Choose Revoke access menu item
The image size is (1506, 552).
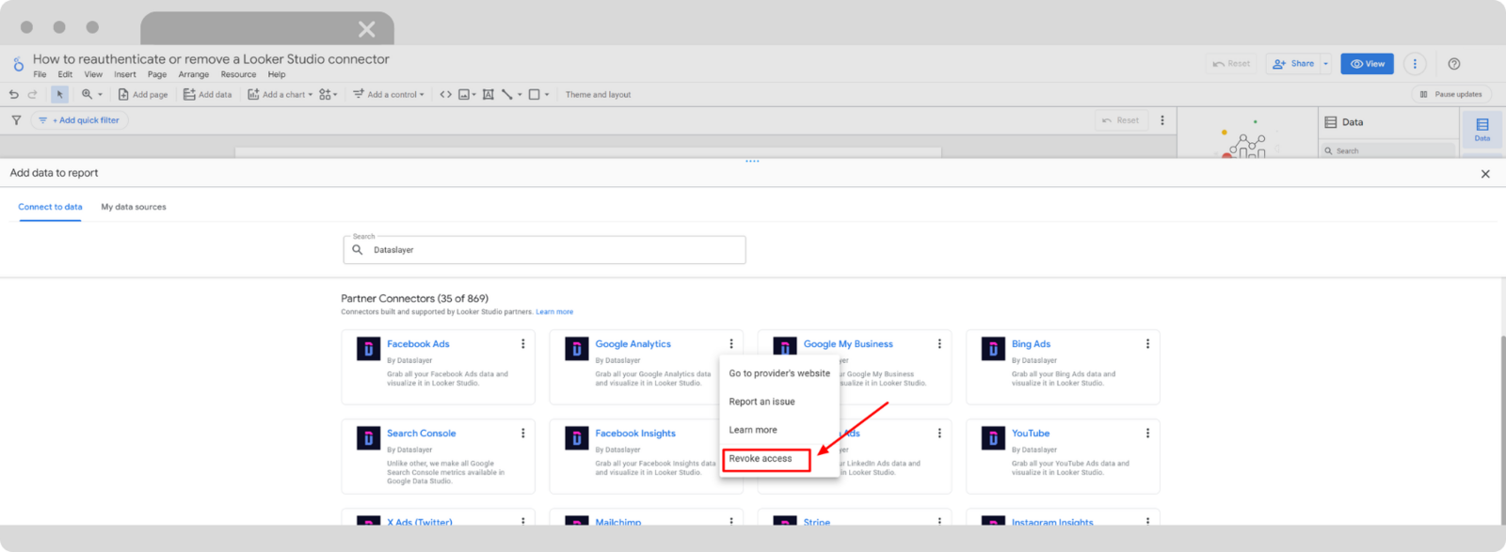click(779, 459)
